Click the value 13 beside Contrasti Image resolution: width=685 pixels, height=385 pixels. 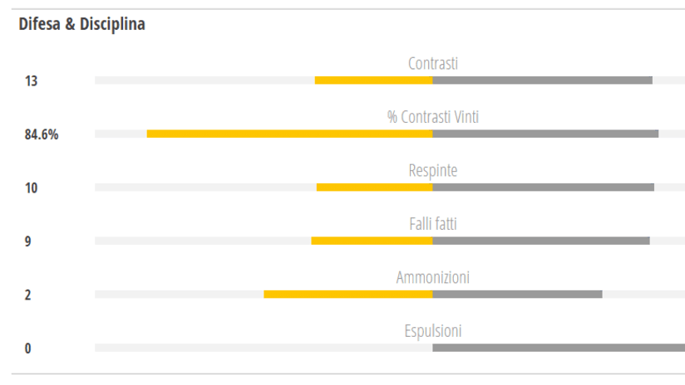[x=31, y=81]
